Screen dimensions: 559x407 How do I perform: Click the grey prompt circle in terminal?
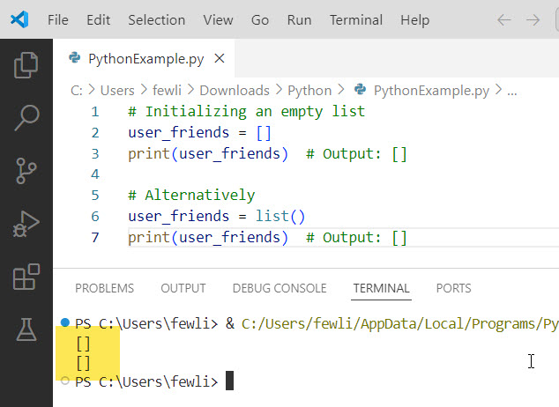pos(65,381)
